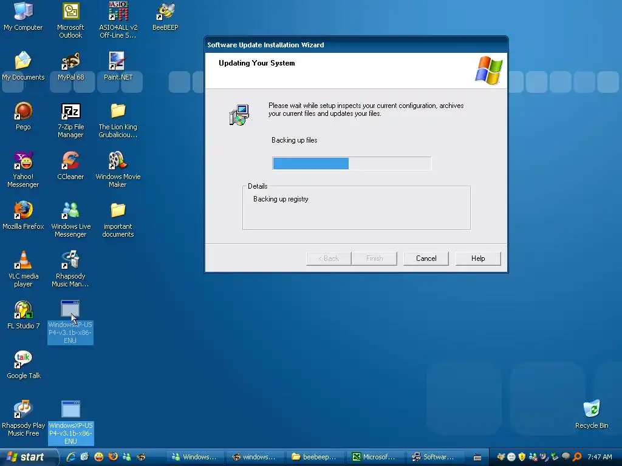
Task: Launch Internet Explorer from Quick Launch
Action: pos(71,457)
